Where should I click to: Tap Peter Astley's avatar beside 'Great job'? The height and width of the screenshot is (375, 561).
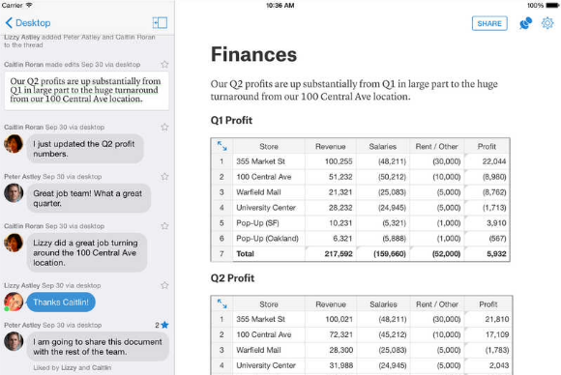tap(14, 193)
